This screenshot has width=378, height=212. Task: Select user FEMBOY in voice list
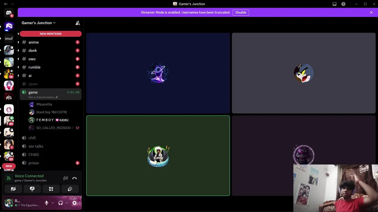coord(54,120)
